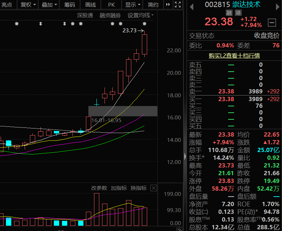
Task: Open the PK comparison tool
Action: (111, 5)
